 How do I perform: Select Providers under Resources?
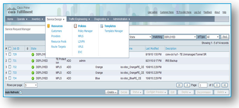click(56, 36)
